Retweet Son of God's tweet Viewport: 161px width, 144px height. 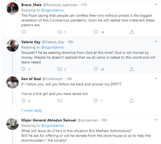coord(60,101)
